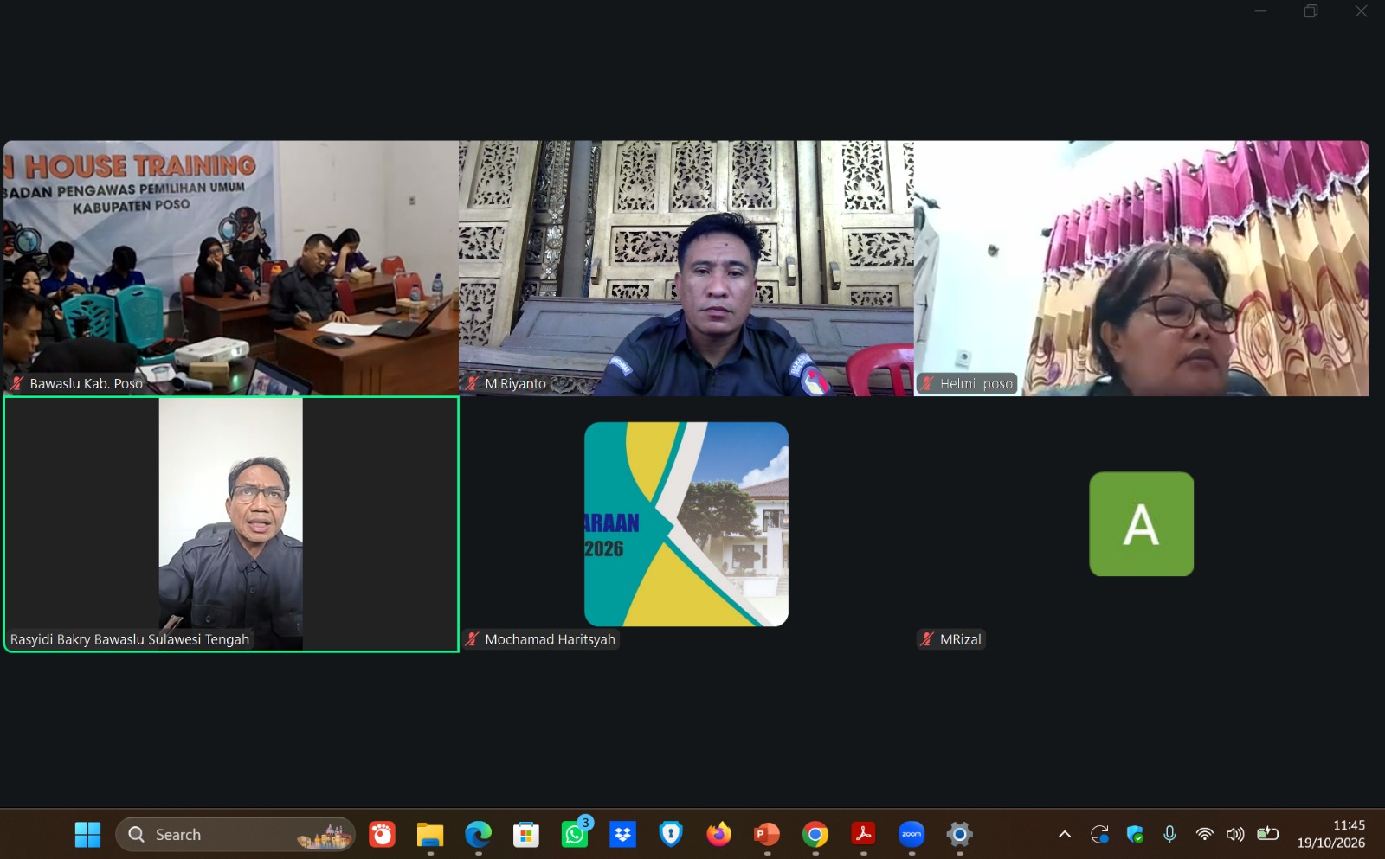Click MRizal's green 'A' avatar
The width and height of the screenshot is (1385, 859).
pos(1142,524)
